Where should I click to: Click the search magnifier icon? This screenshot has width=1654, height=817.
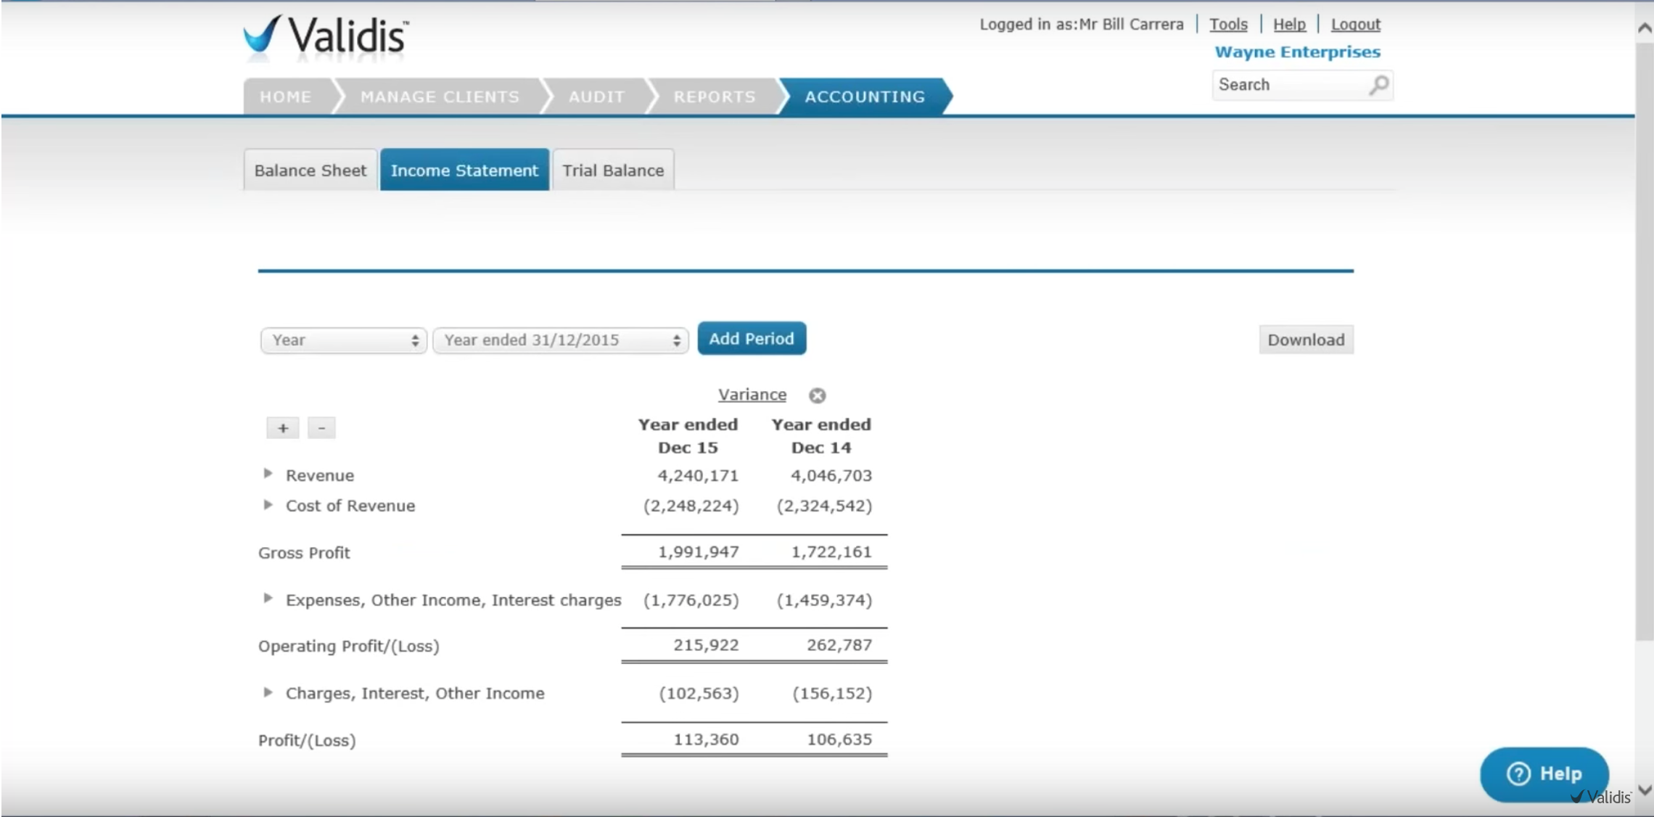pos(1378,85)
